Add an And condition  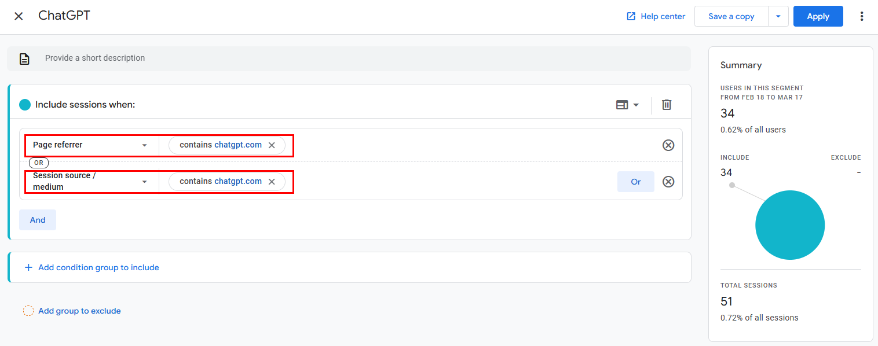click(x=38, y=220)
